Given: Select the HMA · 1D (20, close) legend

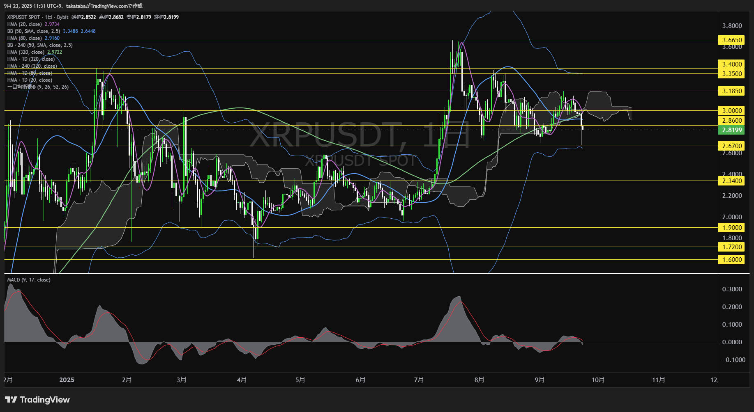Looking at the screenshot, I should (x=30, y=80).
